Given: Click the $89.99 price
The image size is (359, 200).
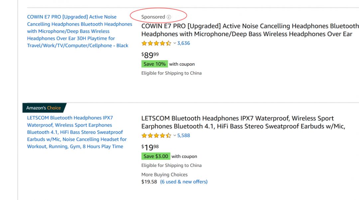Looking at the screenshot, I should pyautogui.click(x=150, y=55).
